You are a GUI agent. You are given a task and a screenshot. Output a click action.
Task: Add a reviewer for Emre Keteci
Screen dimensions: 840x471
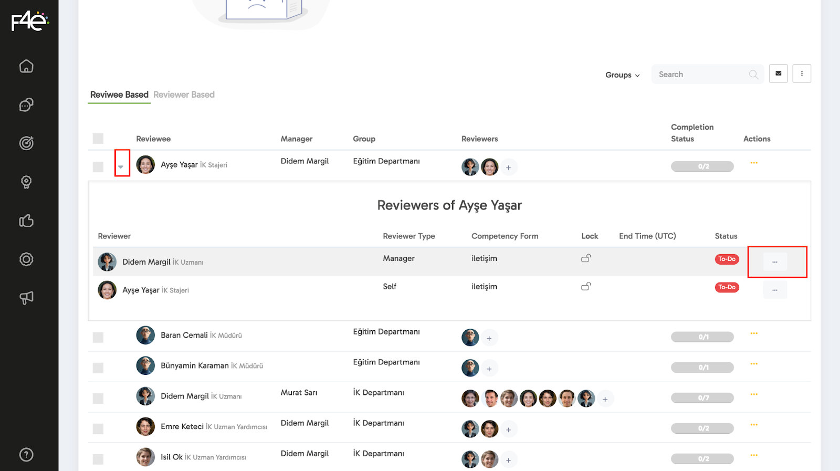(508, 430)
